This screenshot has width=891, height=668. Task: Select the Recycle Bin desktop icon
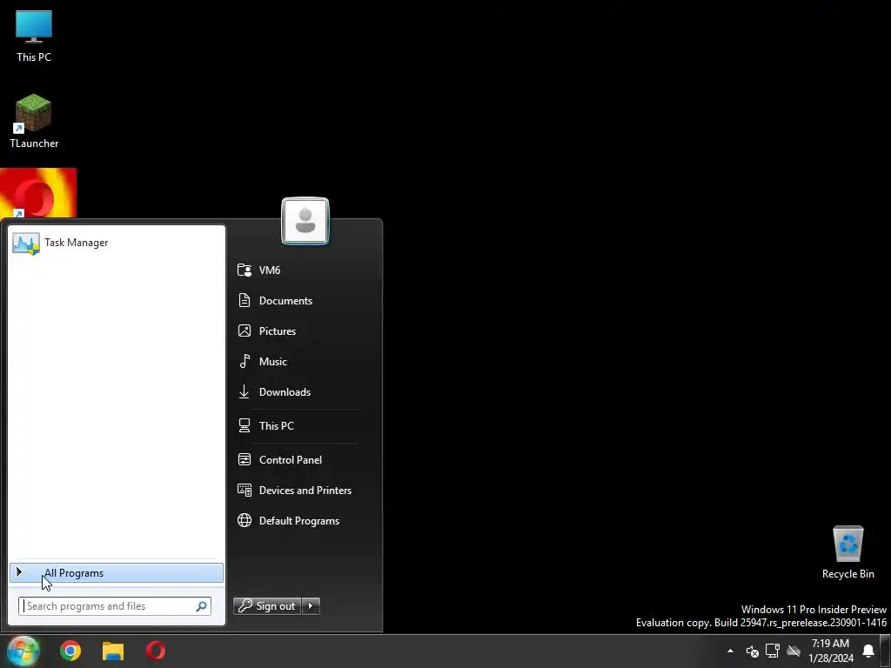point(847,552)
